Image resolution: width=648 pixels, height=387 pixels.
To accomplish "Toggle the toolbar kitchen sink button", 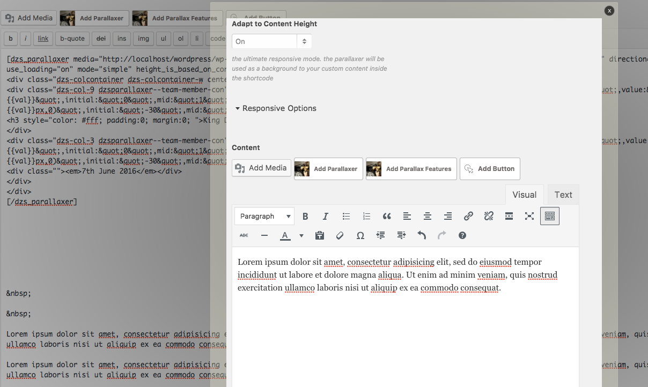I will pyautogui.click(x=549, y=217).
